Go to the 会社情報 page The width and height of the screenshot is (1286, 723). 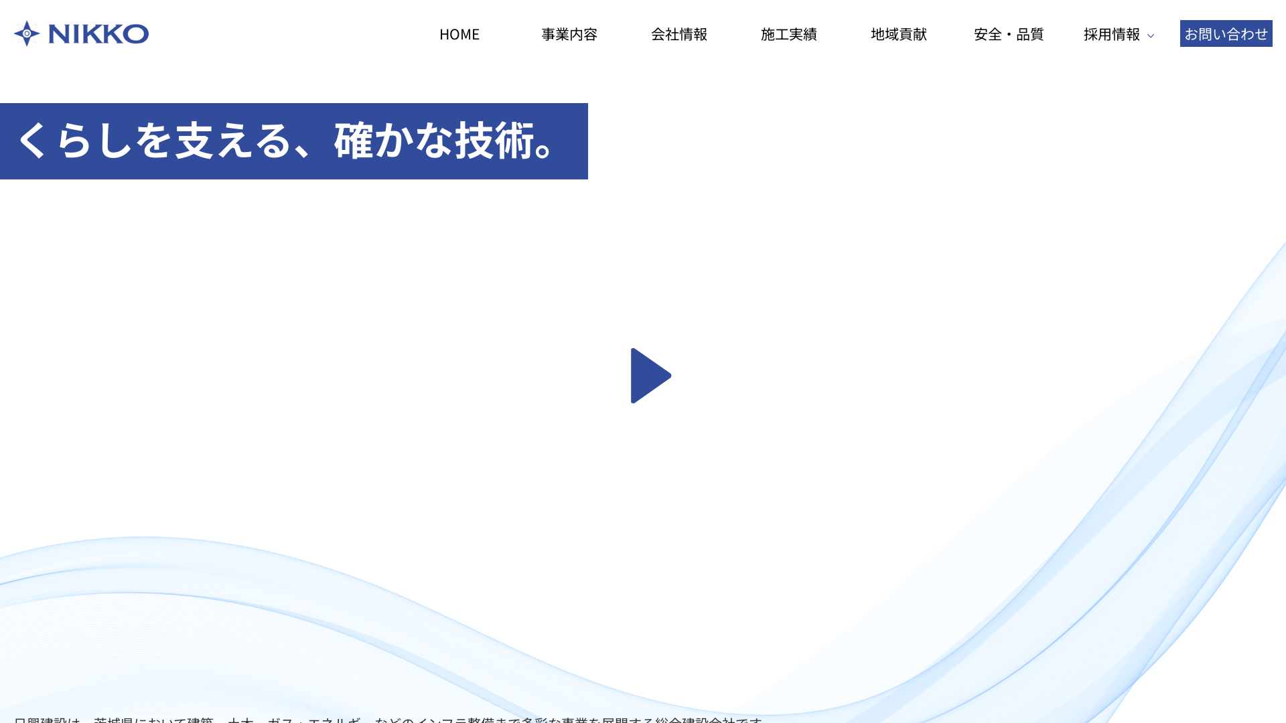pos(679,34)
